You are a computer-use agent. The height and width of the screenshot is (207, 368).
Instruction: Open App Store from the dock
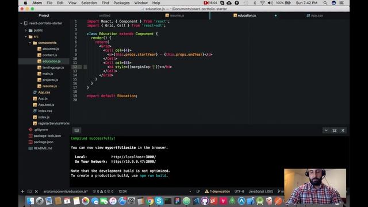(x=122, y=201)
